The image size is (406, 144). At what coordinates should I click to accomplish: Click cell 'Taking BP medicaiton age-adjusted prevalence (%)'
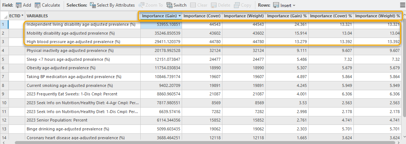[x=83, y=77]
